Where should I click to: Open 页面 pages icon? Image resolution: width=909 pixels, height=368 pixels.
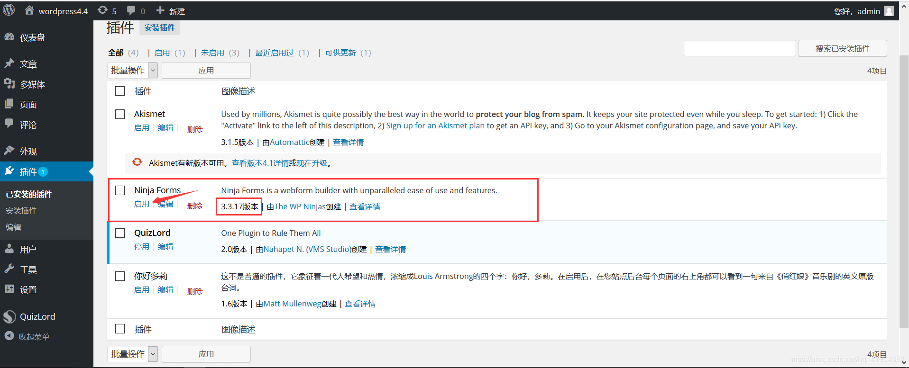click(x=9, y=104)
